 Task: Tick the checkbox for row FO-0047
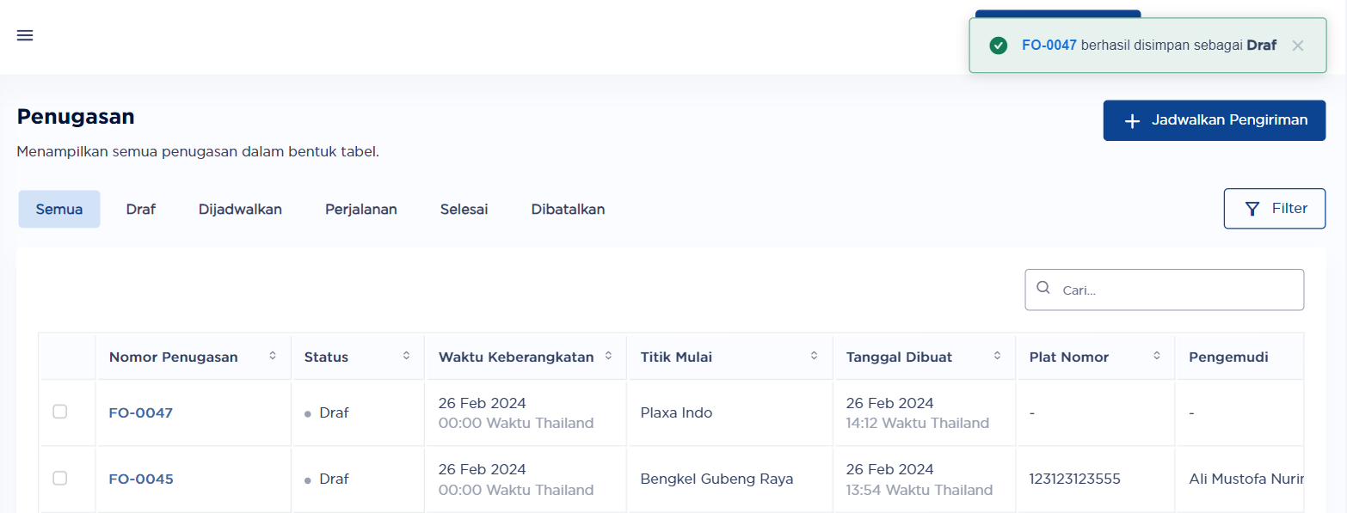pyautogui.click(x=60, y=412)
